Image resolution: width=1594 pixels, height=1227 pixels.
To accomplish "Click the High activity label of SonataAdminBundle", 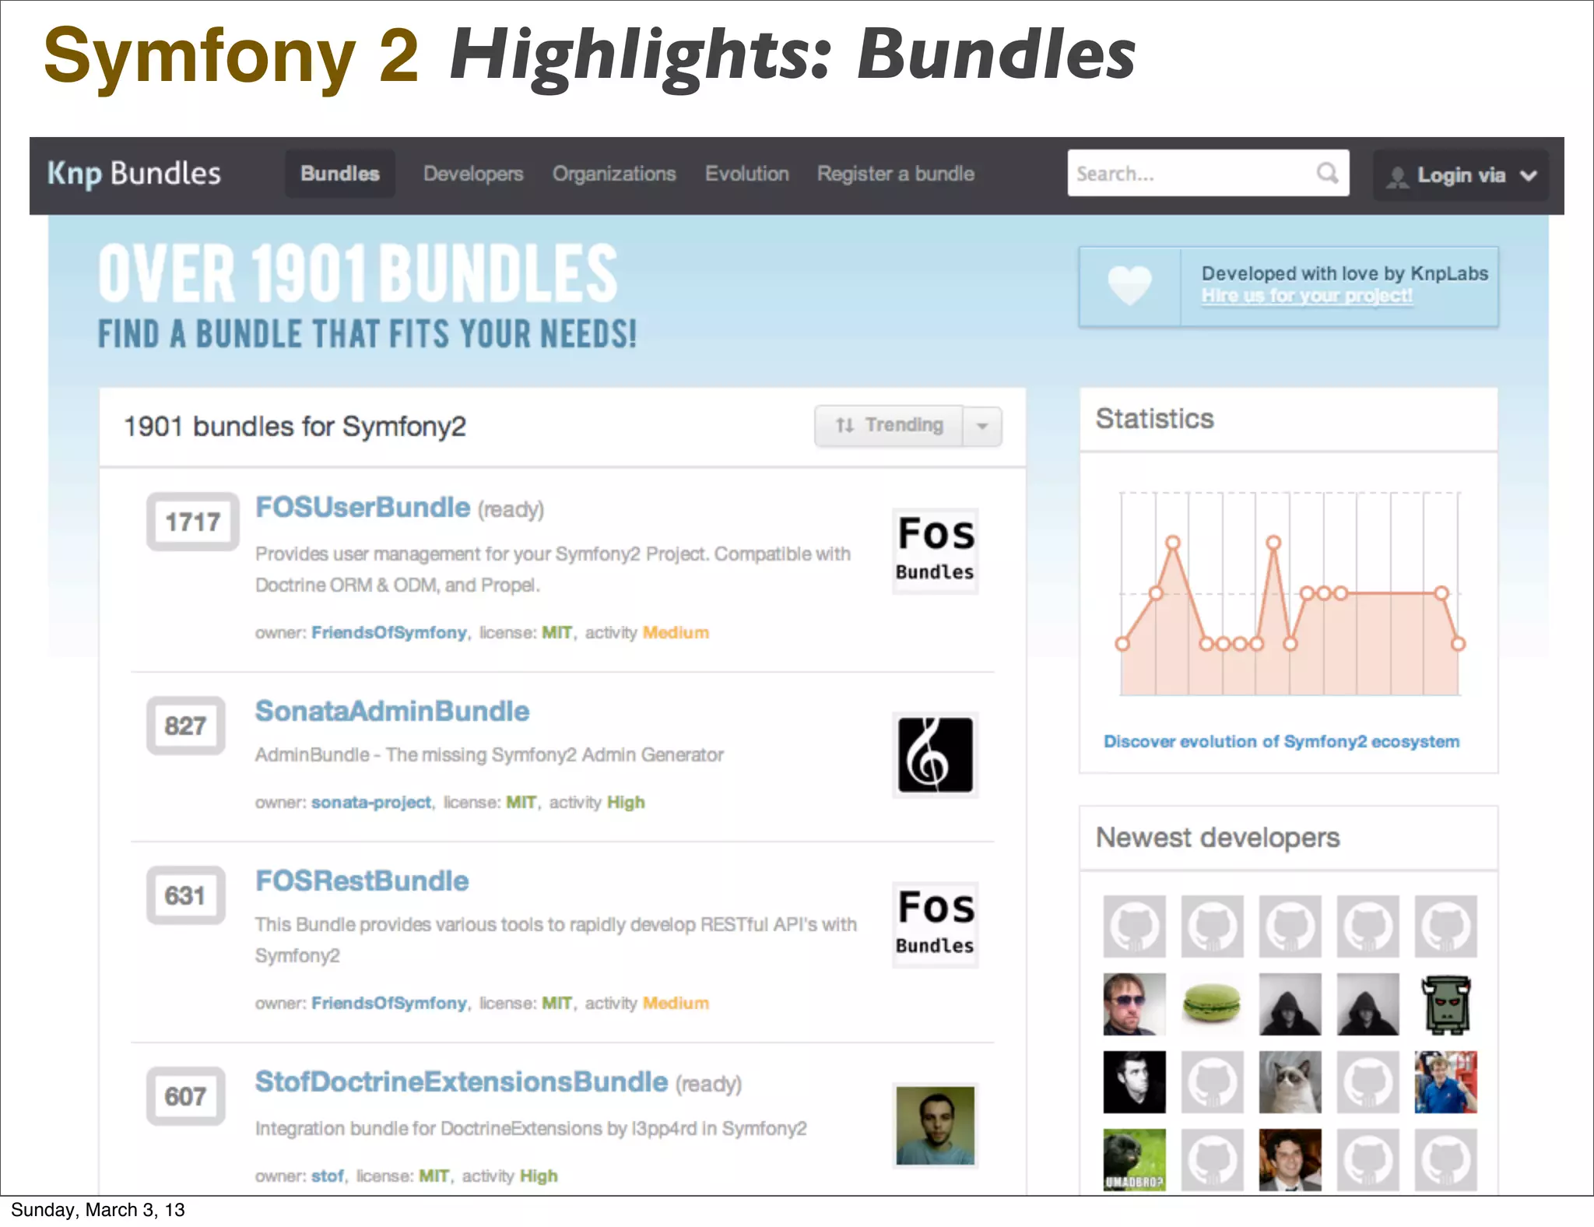I will coord(626,802).
